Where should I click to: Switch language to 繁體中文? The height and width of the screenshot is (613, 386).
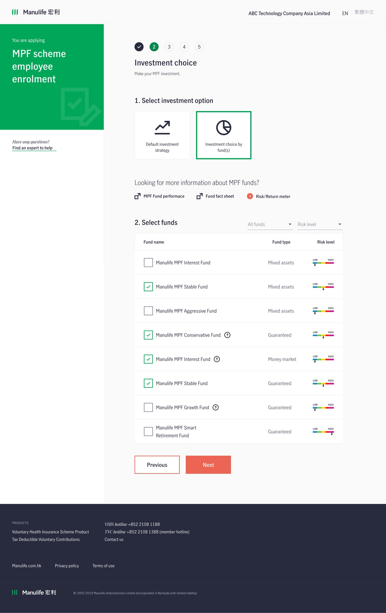[x=364, y=12]
